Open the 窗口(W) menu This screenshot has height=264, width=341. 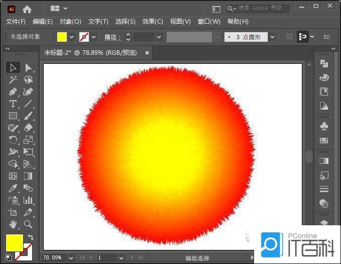[209, 22]
